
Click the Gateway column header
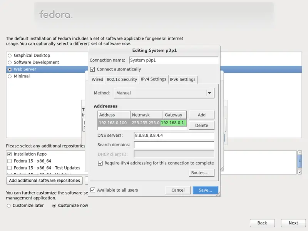(x=175, y=115)
